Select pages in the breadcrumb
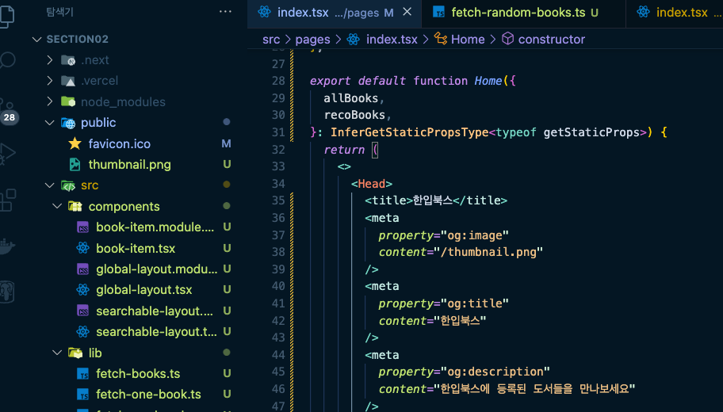 point(312,39)
